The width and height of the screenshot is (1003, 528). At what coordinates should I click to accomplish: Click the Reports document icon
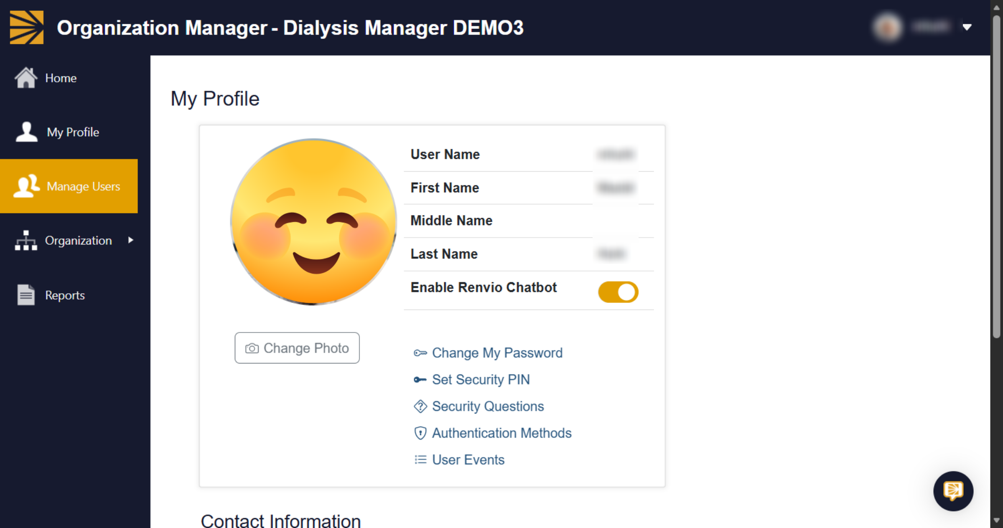pyautogui.click(x=26, y=295)
